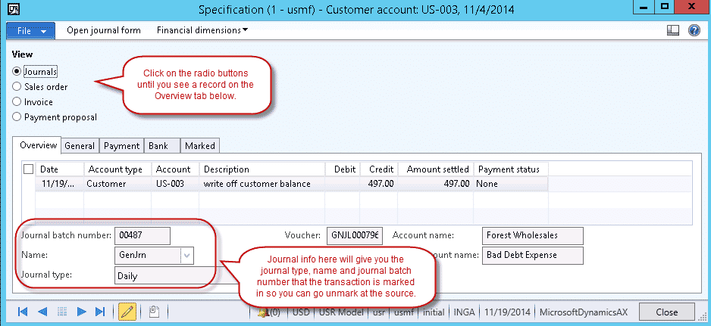711x326 pixels.
Task: Click the Description column header
Action: coord(262,169)
